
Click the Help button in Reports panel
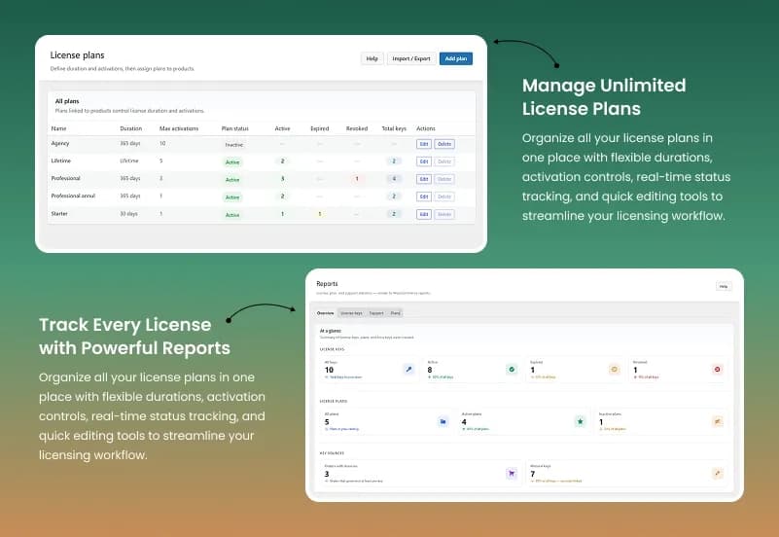pos(724,287)
